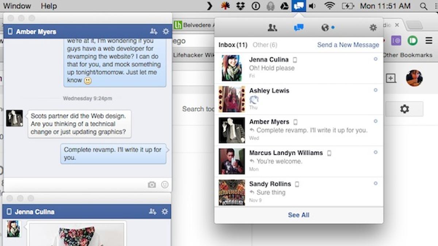Attach a photo using the camera icon
438x246 pixels.
point(152,185)
